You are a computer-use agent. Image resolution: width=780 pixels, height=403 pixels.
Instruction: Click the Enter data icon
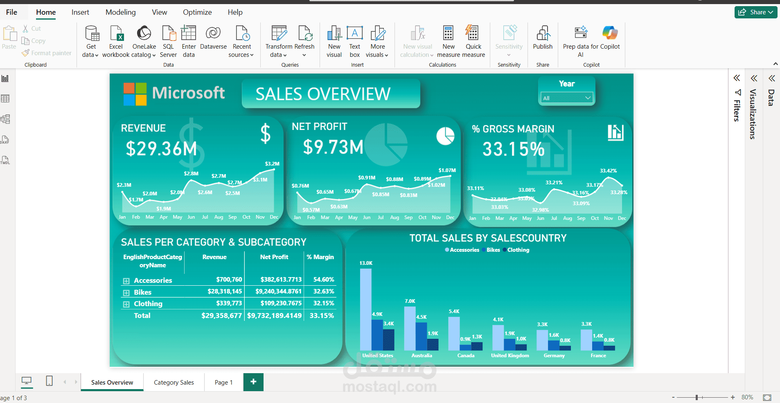click(189, 34)
